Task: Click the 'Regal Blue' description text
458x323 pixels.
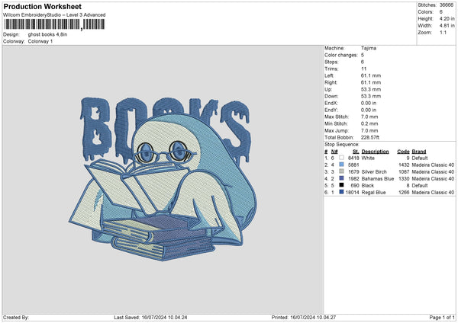Action: point(373,193)
